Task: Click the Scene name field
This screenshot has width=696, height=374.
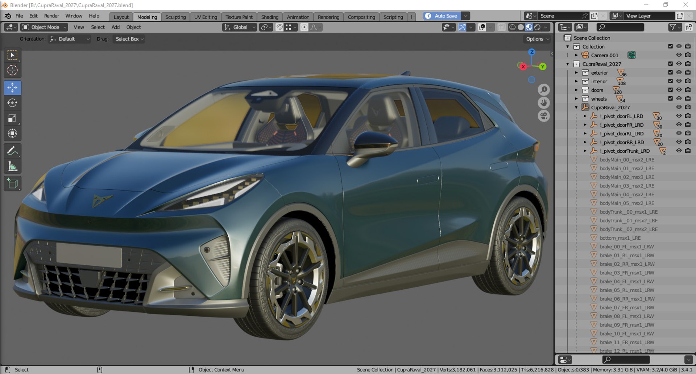Action: point(559,16)
